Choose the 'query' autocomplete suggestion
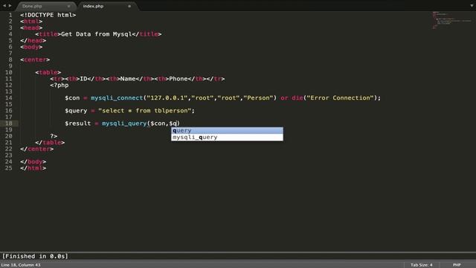The width and height of the screenshot is (476, 268). pos(227,131)
